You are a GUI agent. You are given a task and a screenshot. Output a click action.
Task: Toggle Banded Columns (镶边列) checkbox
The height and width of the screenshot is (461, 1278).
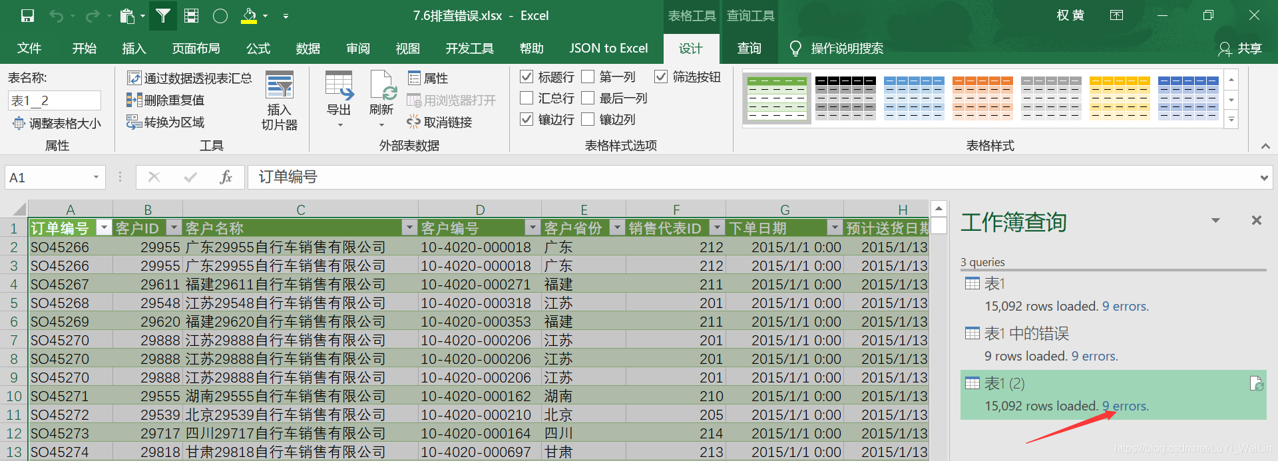[x=588, y=119]
